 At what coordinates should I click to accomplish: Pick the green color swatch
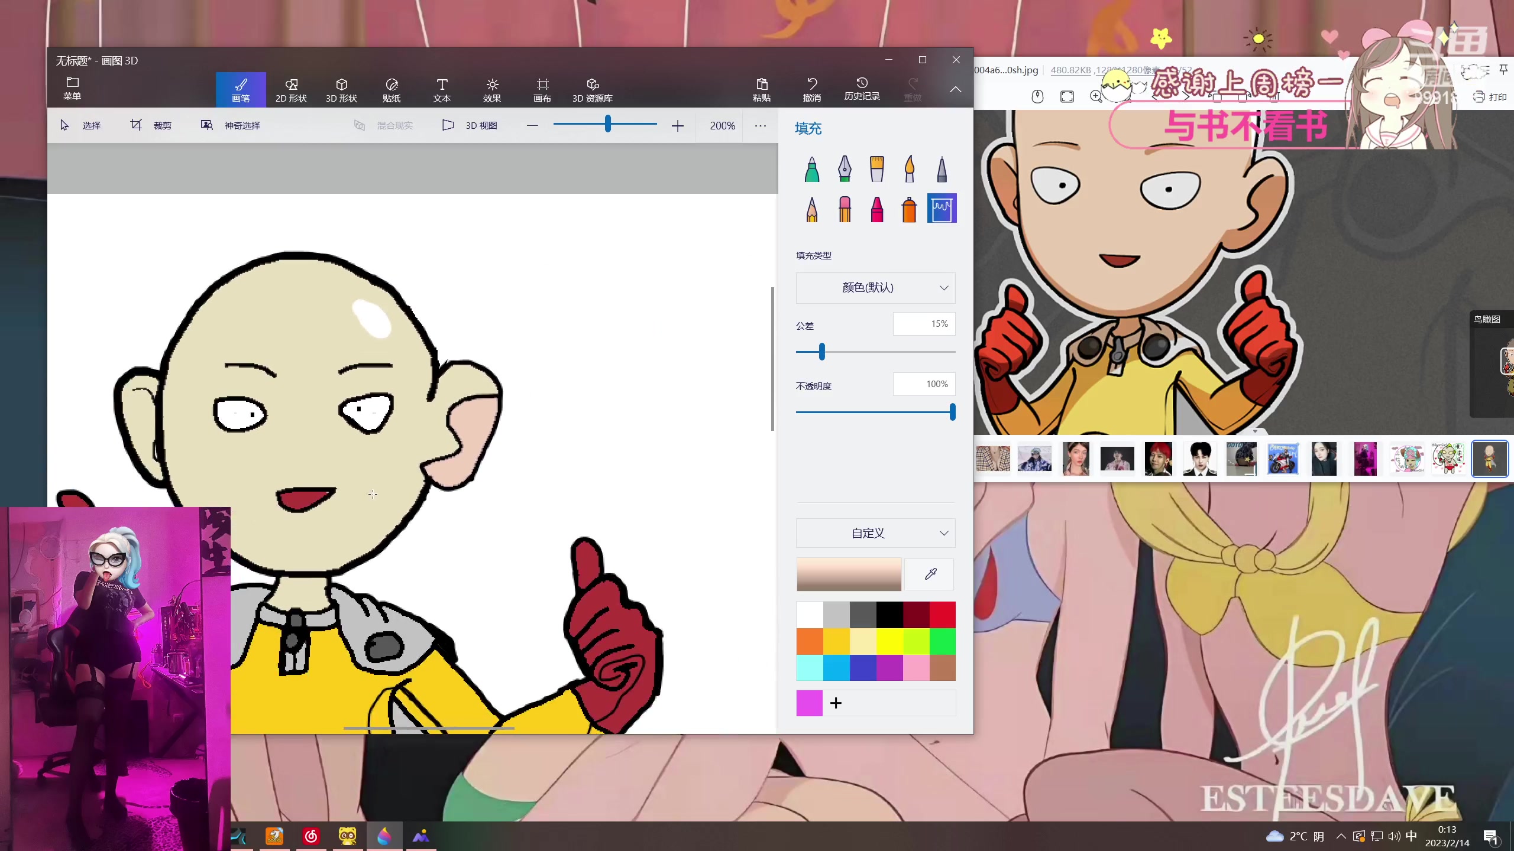(x=943, y=641)
